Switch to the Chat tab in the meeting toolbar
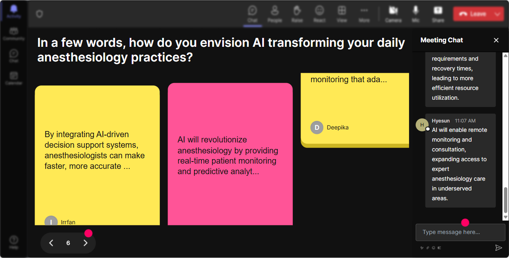 click(x=252, y=14)
